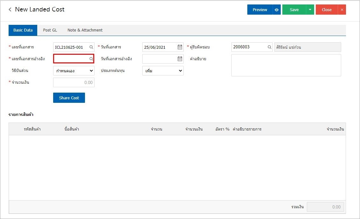The height and width of the screenshot is (219, 360).
Task: Click the วิธีปันส่วน label
Action: coord(20,70)
